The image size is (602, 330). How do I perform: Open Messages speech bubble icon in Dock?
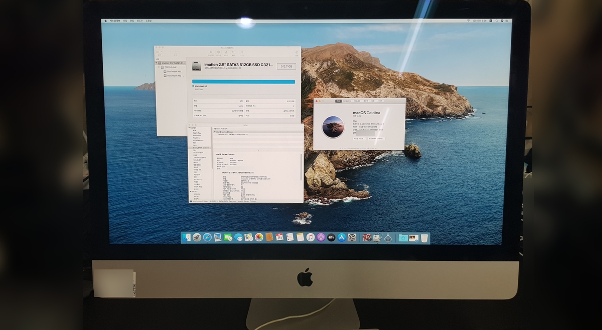point(238,237)
